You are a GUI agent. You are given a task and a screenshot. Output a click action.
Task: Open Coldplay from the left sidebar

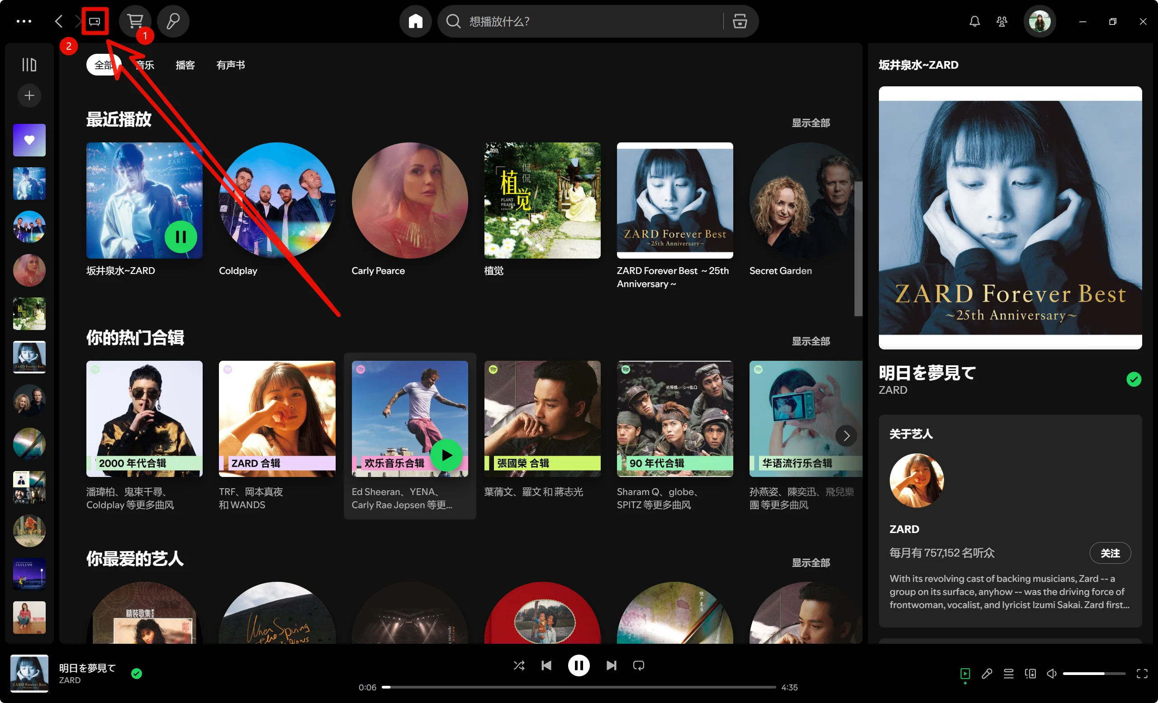point(29,227)
